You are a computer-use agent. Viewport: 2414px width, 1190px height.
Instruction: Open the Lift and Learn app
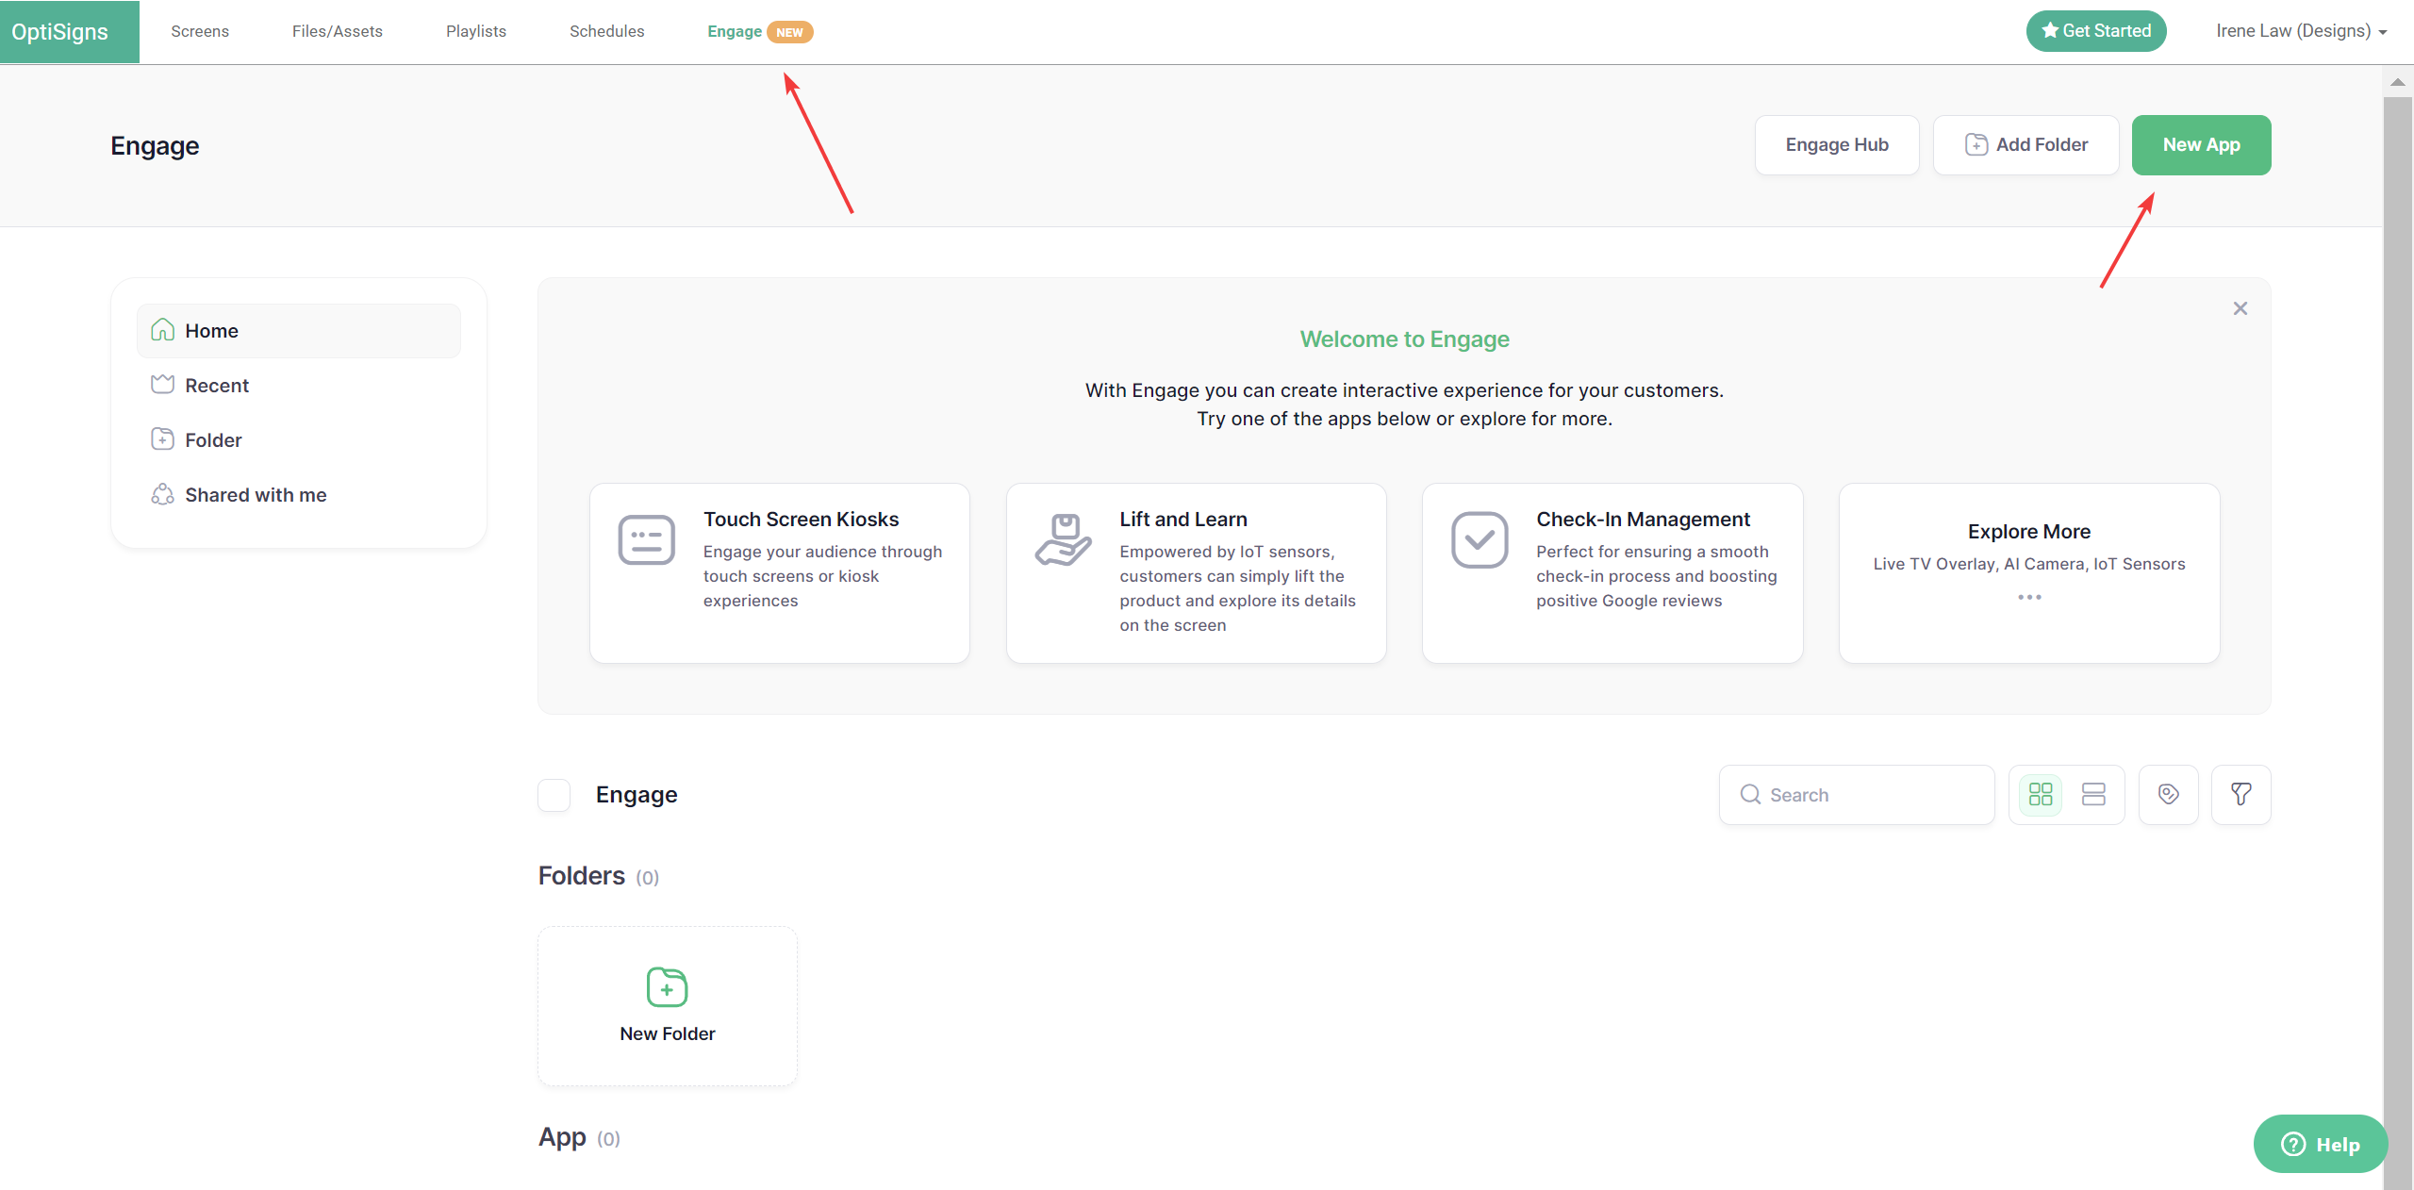[1196, 571]
